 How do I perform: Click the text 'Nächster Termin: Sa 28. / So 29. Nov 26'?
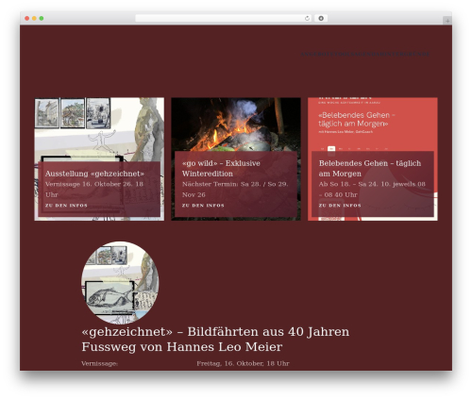[x=235, y=190]
